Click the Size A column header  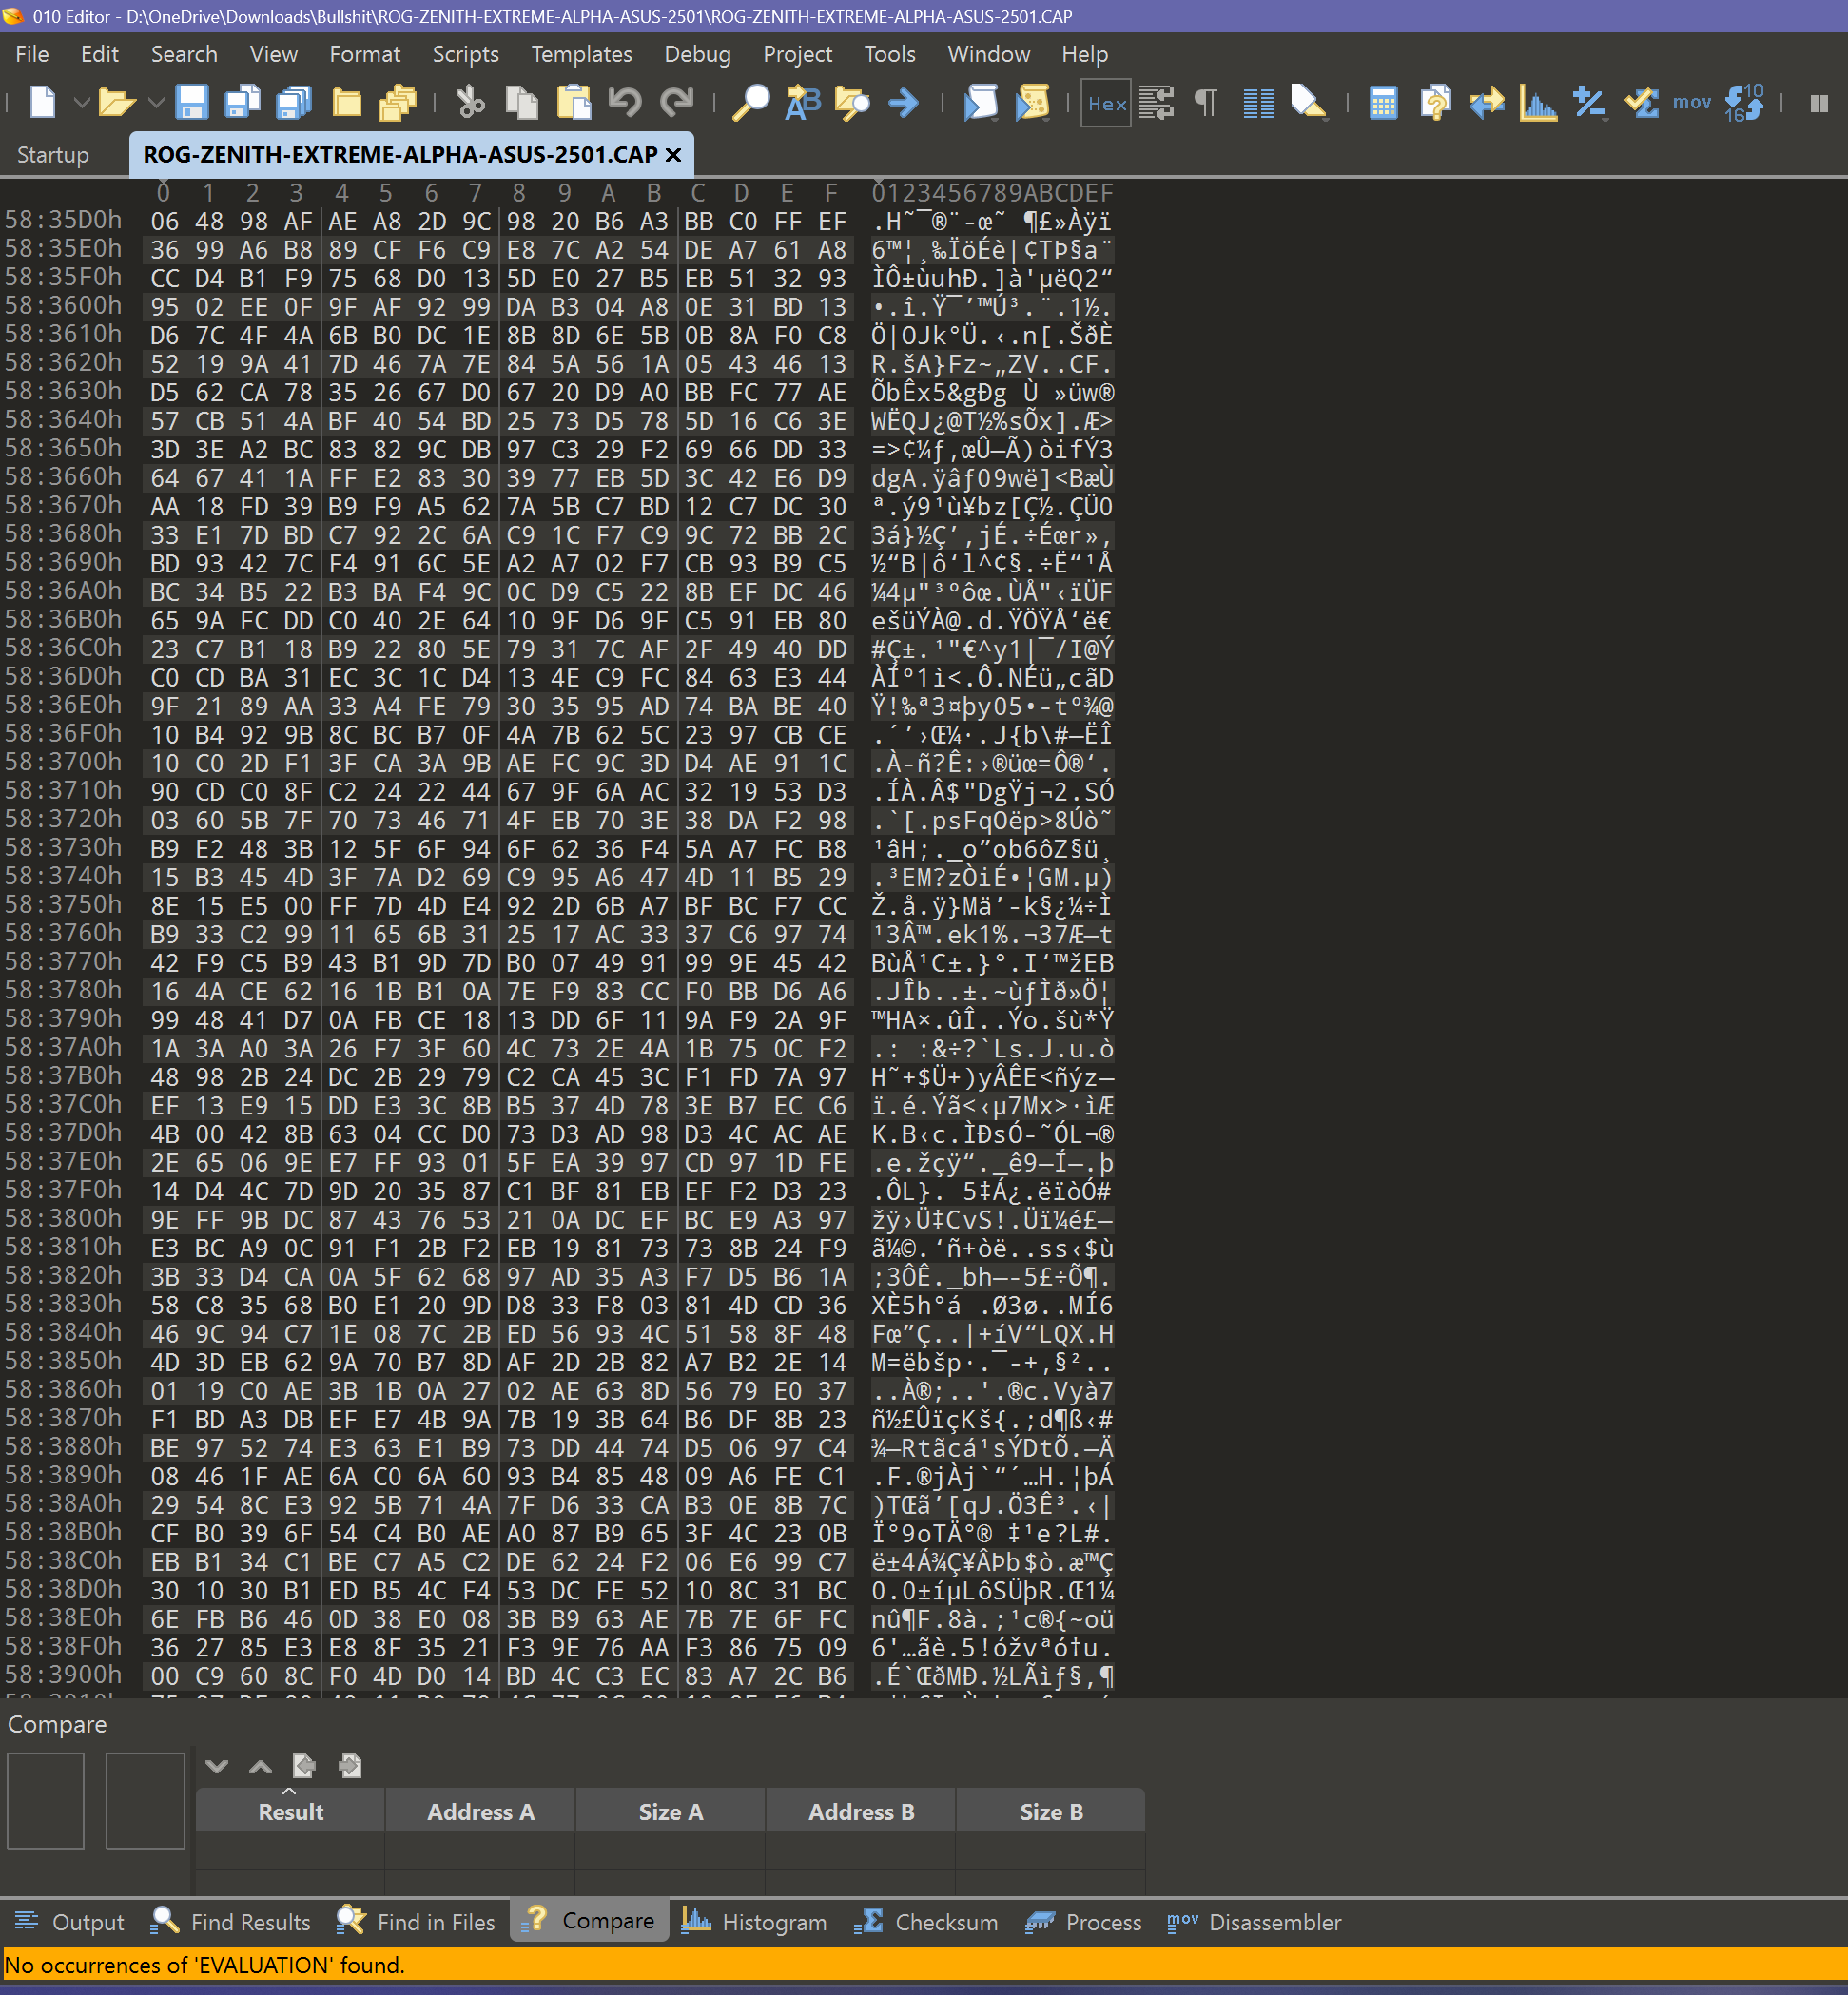click(x=670, y=1812)
